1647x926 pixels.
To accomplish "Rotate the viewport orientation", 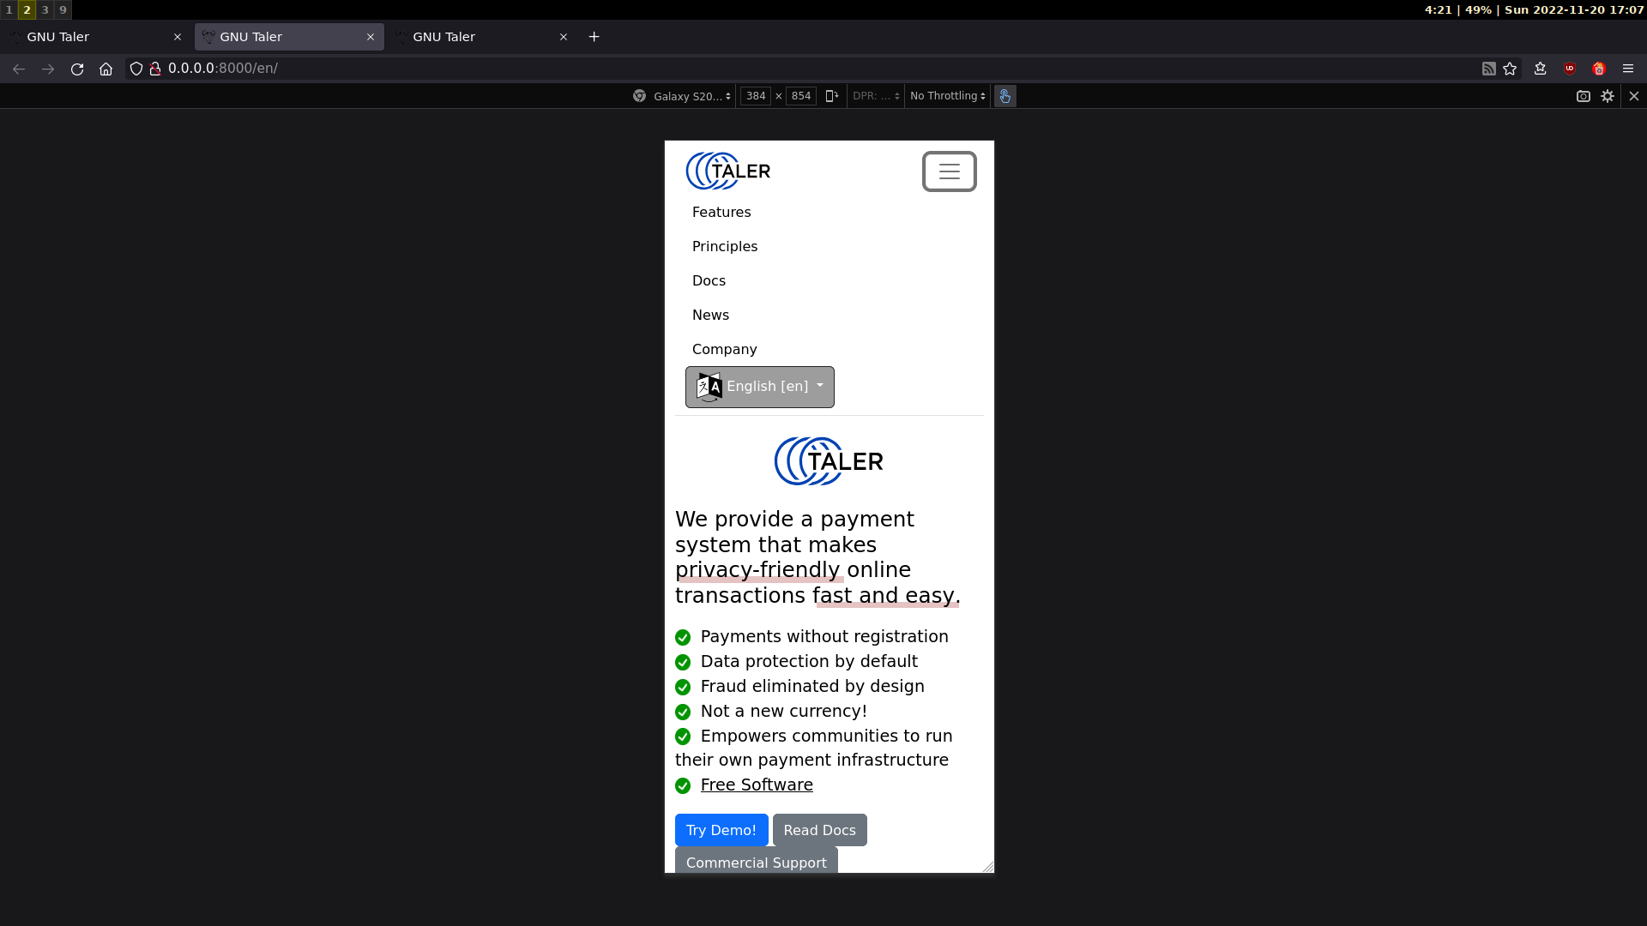I will point(831,96).
